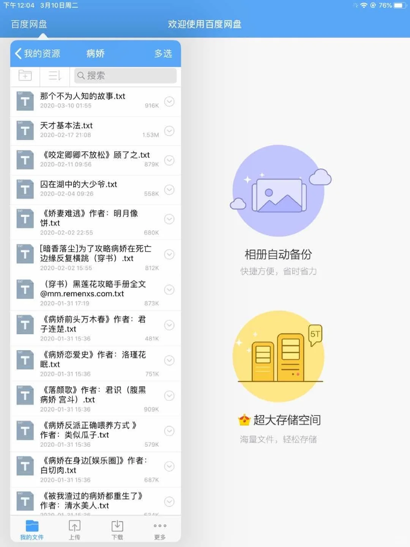Viewport: 410px width, 547px height.
Task: Expand options for 天才基本法.txt
Action: pyautogui.click(x=169, y=131)
